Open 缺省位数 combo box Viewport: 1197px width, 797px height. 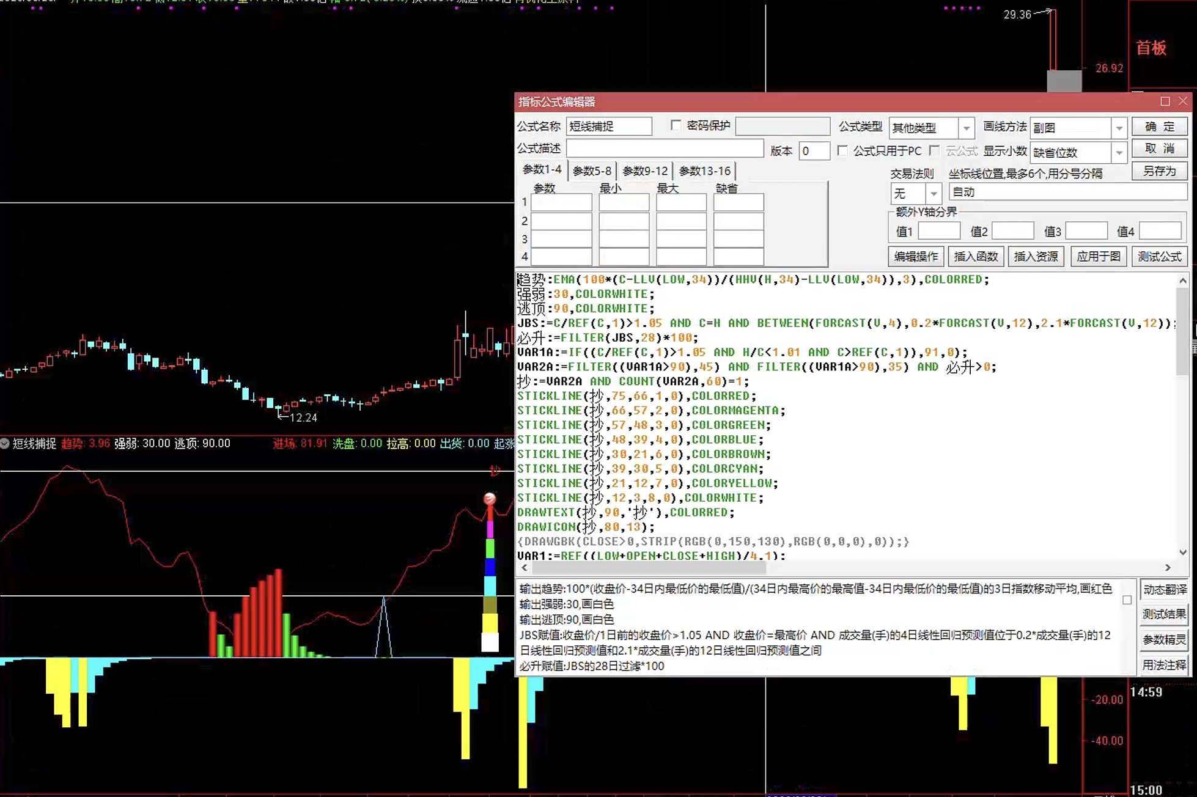coord(1078,152)
